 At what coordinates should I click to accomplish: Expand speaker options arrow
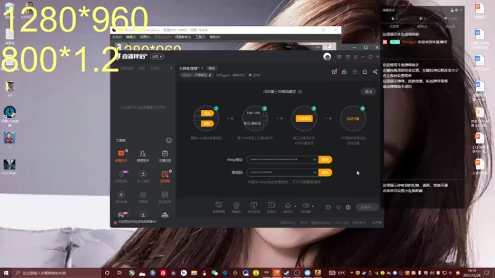point(313,206)
